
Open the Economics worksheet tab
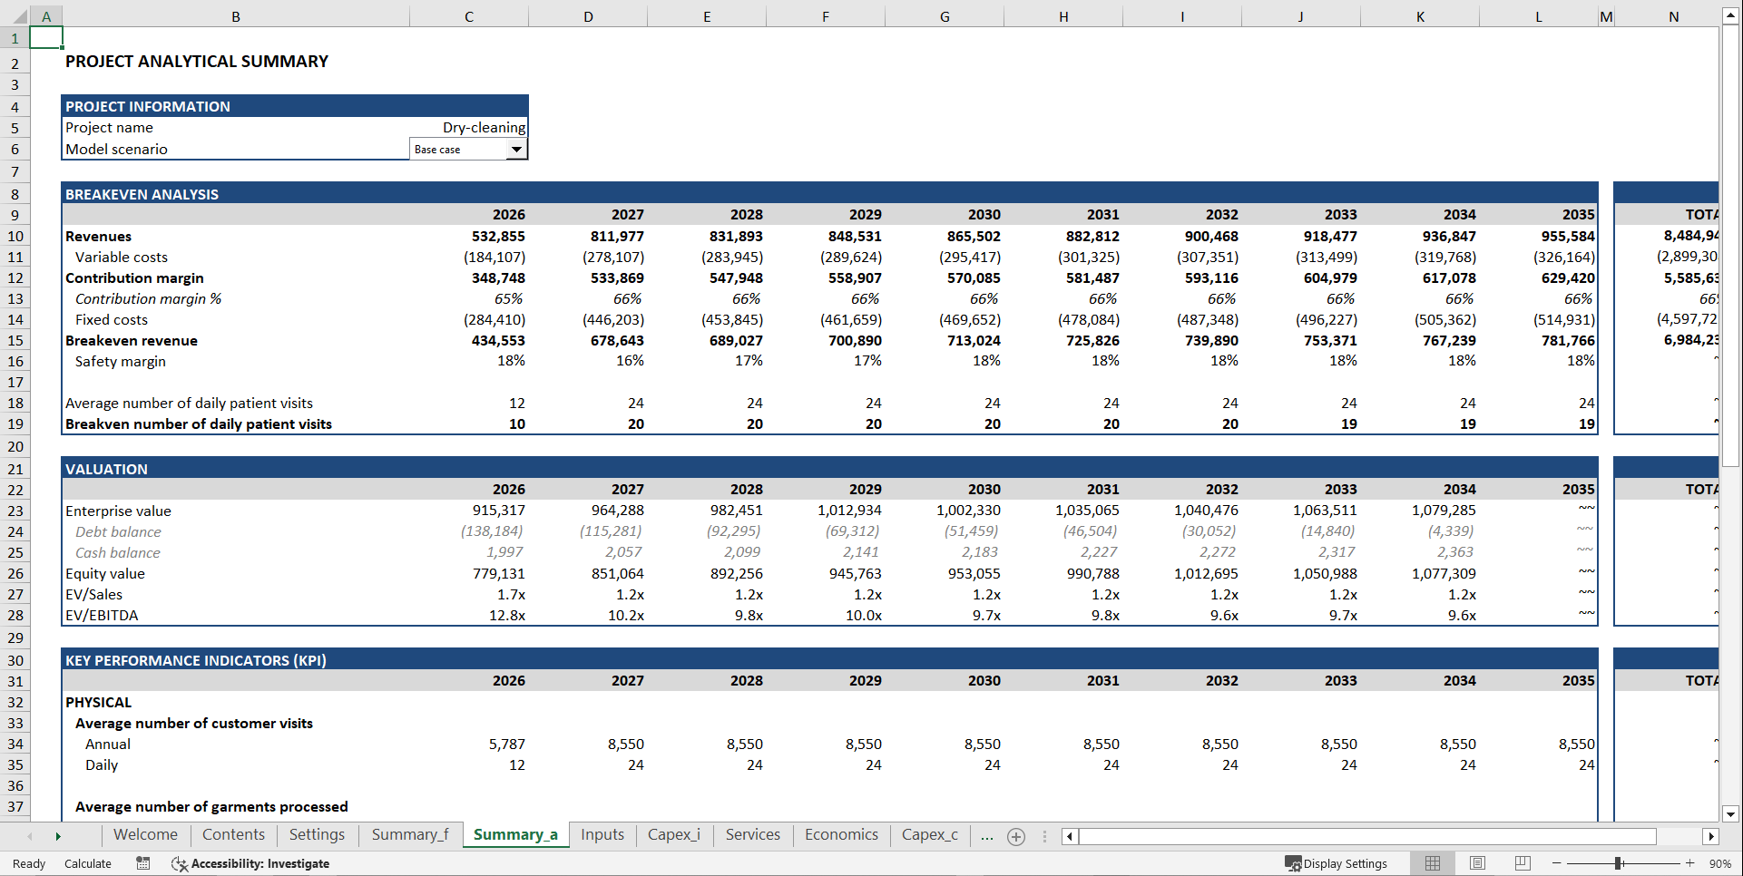[840, 834]
